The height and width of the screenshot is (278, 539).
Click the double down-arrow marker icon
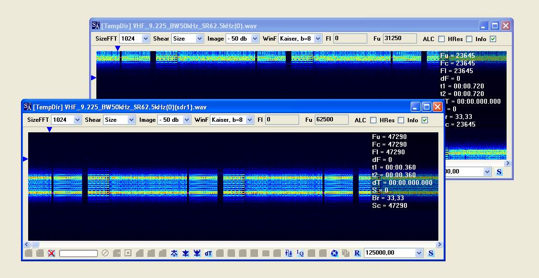[x=197, y=253]
